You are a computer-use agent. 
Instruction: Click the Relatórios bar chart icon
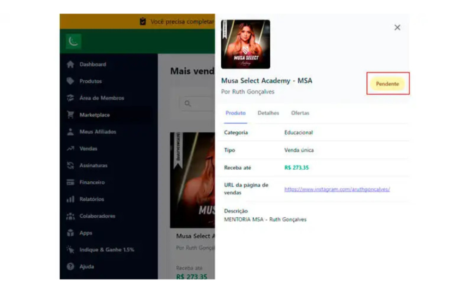[x=71, y=199]
